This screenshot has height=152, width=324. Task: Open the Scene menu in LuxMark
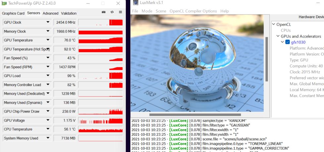click(x=161, y=11)
